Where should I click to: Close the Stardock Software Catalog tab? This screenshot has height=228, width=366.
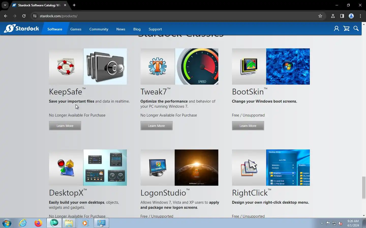click(65, 5)
